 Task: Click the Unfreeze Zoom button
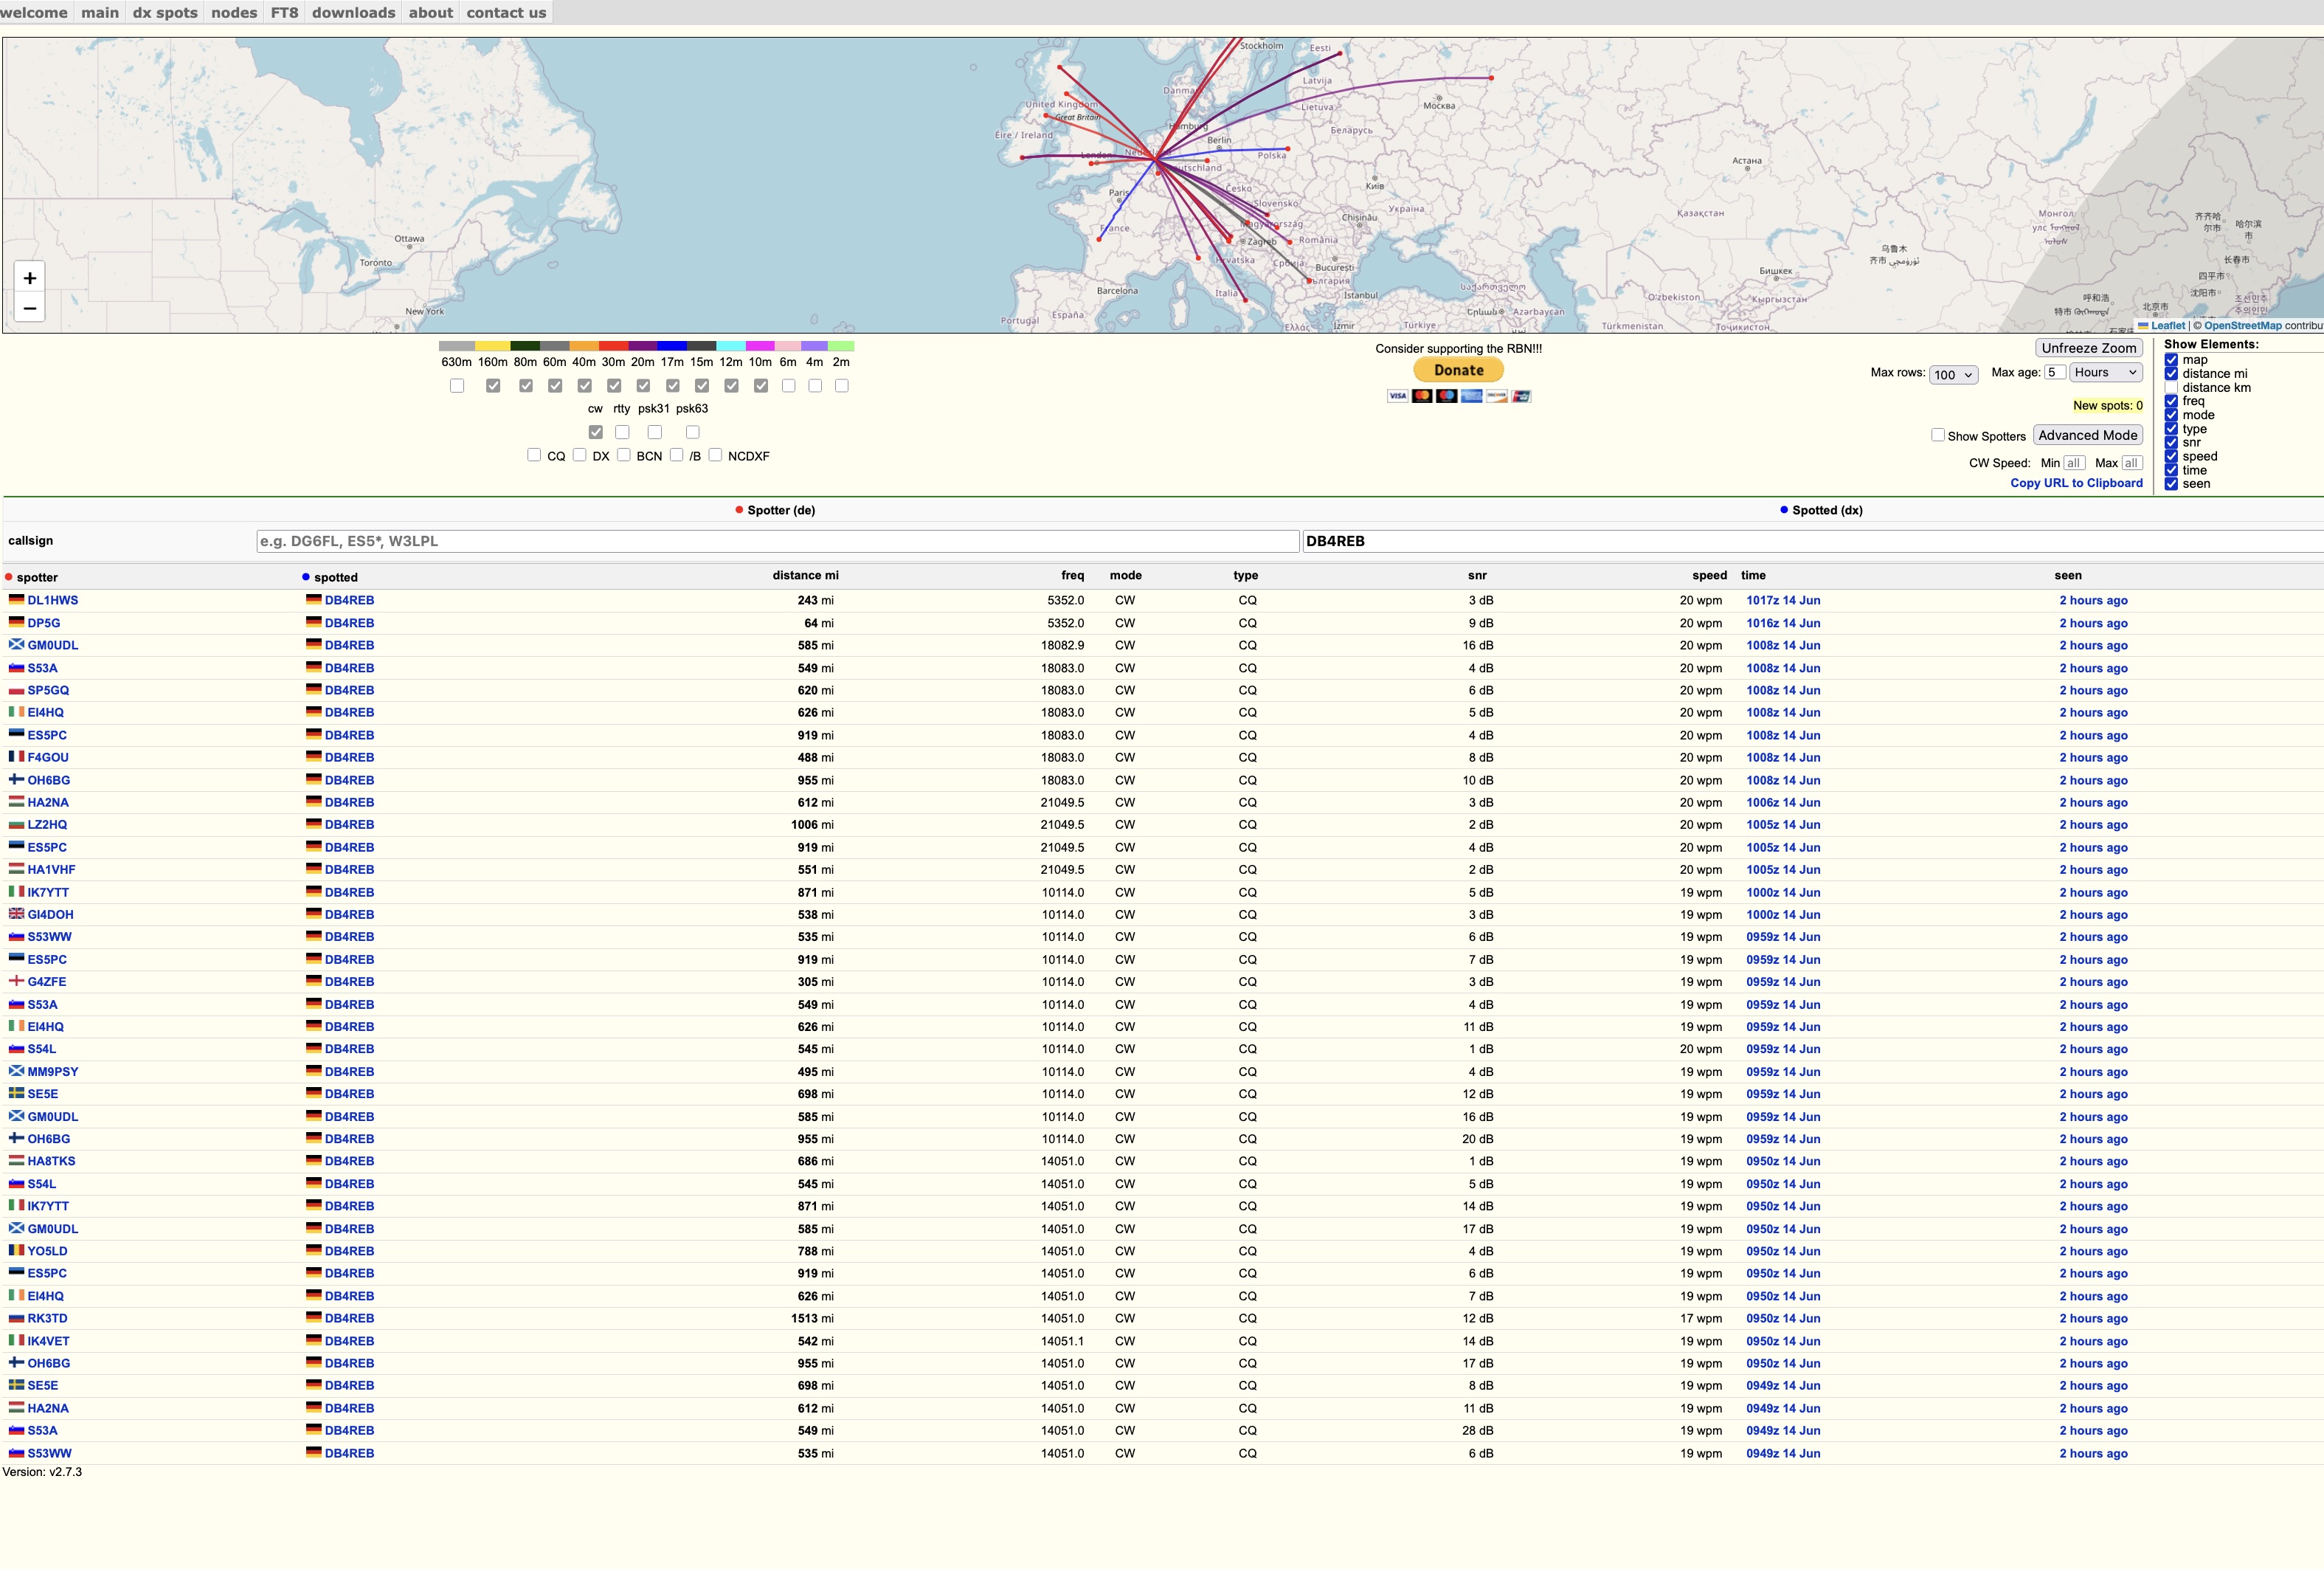click(x=2089, y=348)
